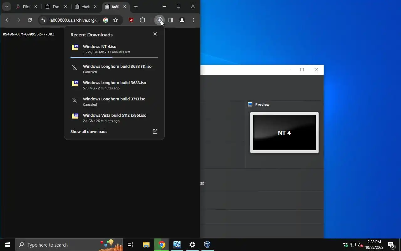Open Windows Security tray icon
This screenshot has height=251, width=401.
pyautogui.click(x=346, y=245)
